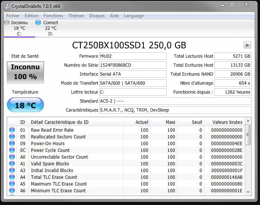
Task: Click status icon of Raw Read Error Rate
Action: [x=12, y=130]
